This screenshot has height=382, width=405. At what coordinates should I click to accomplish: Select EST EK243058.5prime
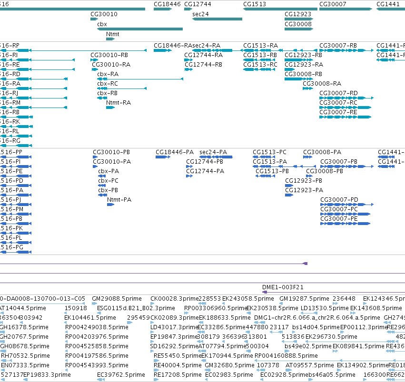click(248, 299)
